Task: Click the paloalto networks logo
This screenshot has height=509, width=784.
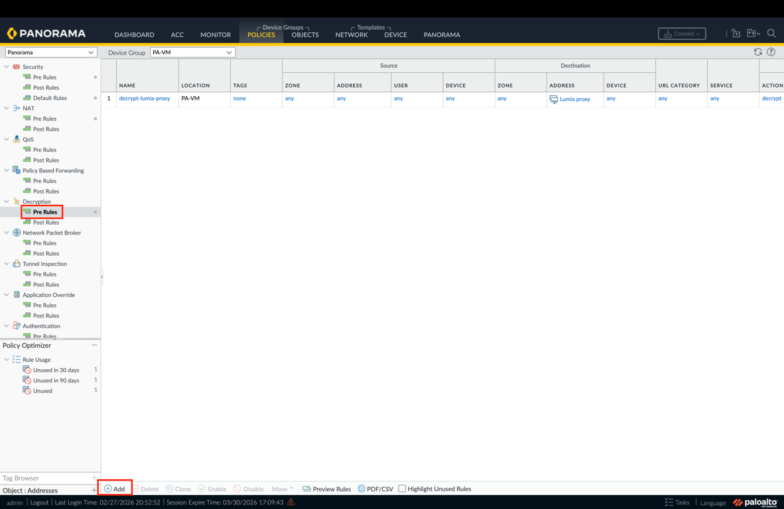Action: [755, 502]
